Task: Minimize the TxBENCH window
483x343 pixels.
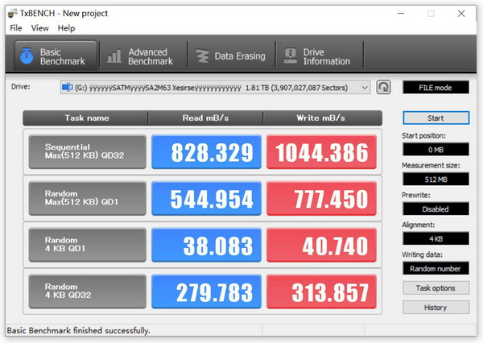Action: click(401, 13)
